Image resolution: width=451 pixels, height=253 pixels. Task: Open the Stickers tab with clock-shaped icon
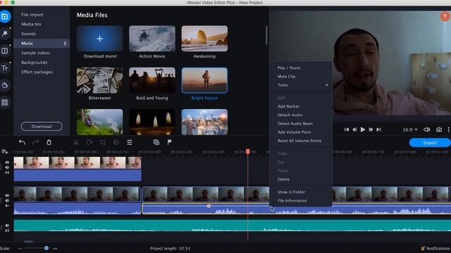(5, 85)
